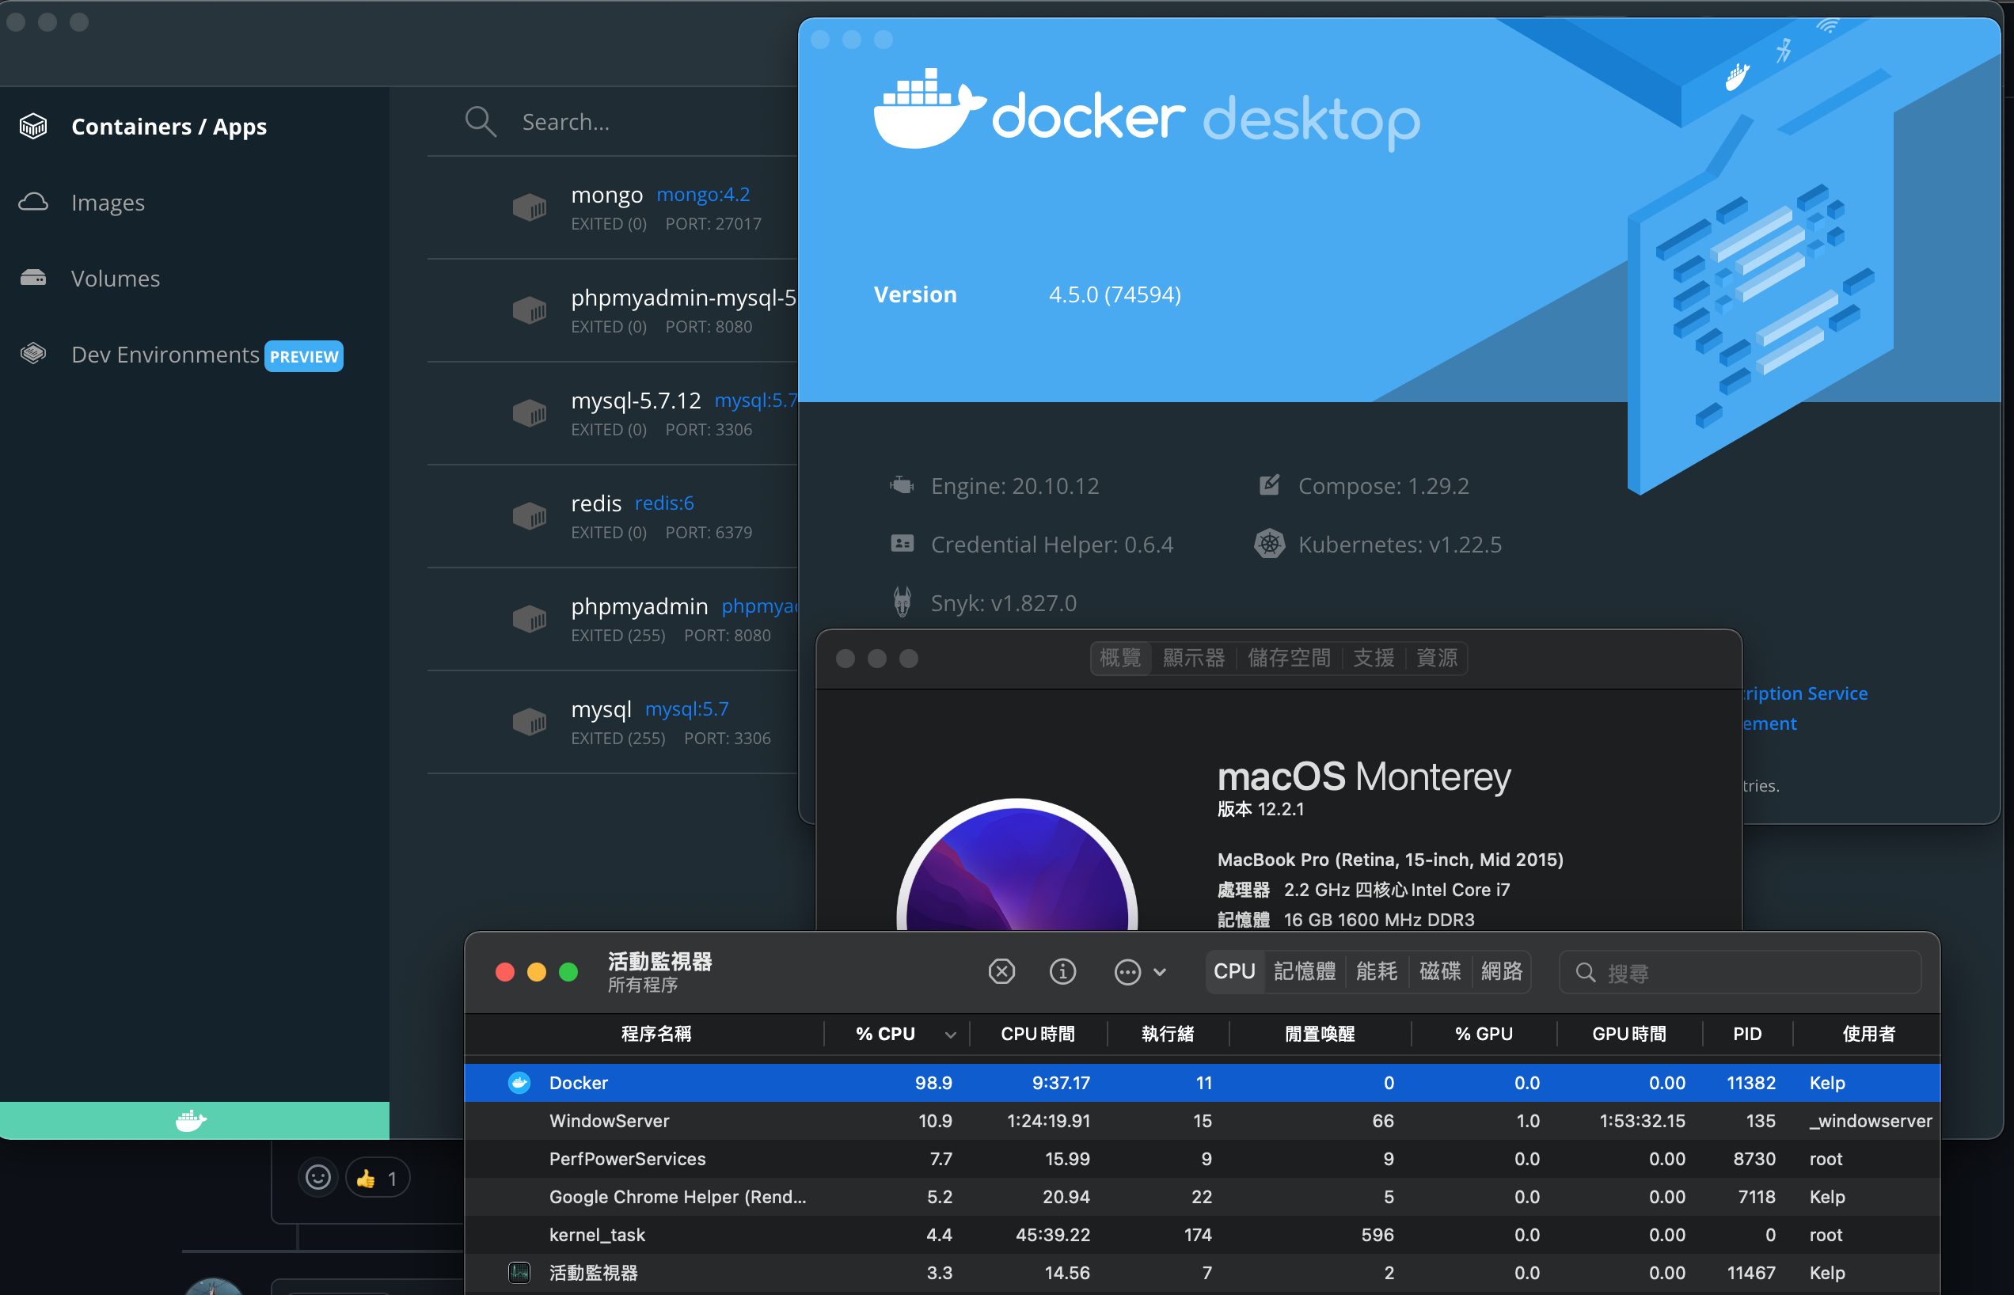Viewport: 2014px width, 1295px height.
Task: Switch to the 記憶體 tab in Activity Monitor
Action: 1304,971
